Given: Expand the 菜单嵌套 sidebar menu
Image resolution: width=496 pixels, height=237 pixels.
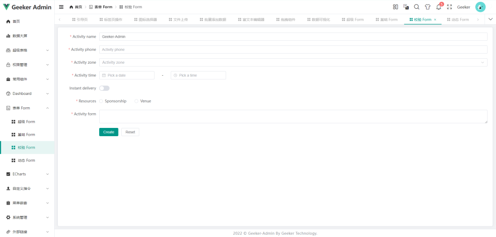Looking at the screenshot, I should 47,203.
